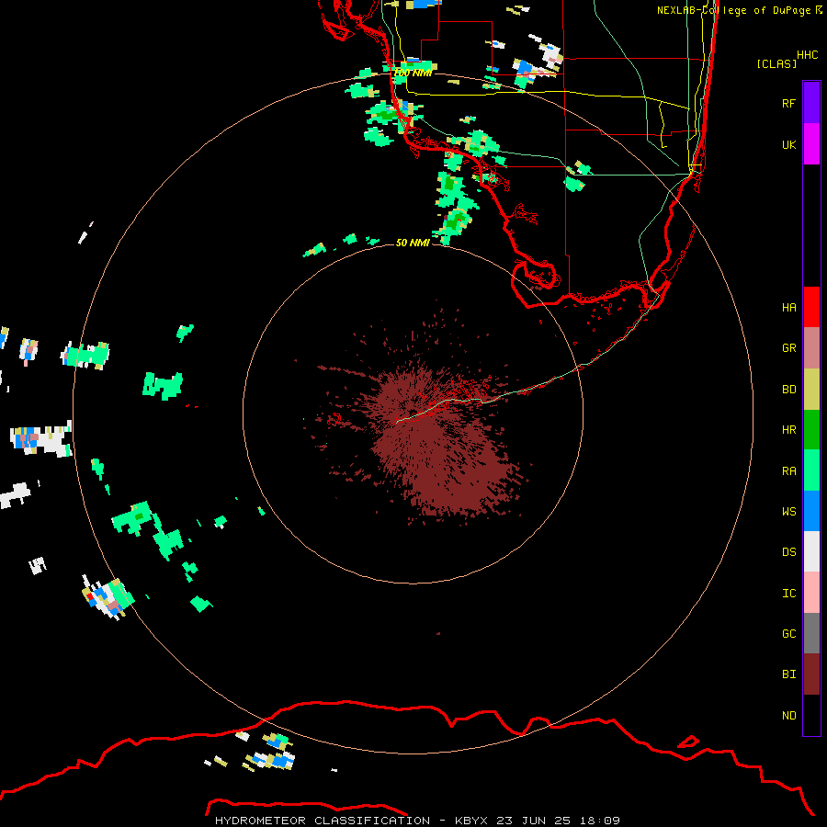Select the WS blue legend swatch
The height and width of the screenshot is (827, 827).
coord(811,511)
